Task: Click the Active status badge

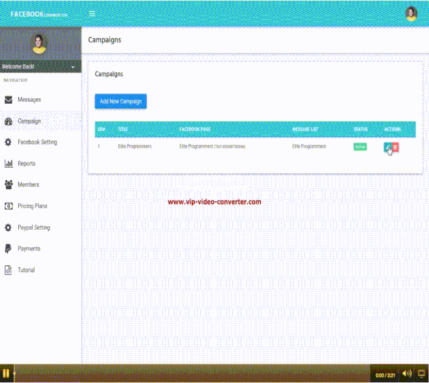Action: [360, 147]
